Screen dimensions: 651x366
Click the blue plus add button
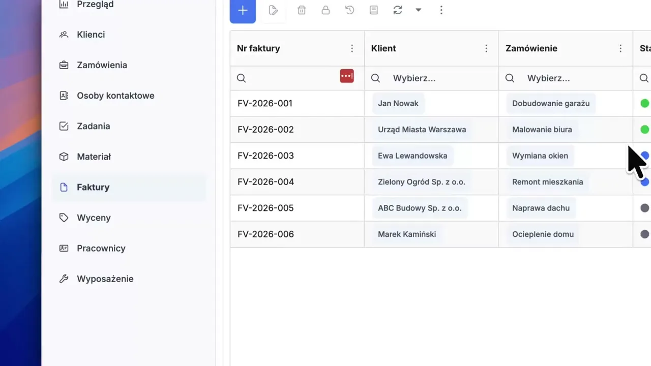[x=243, y=11]
